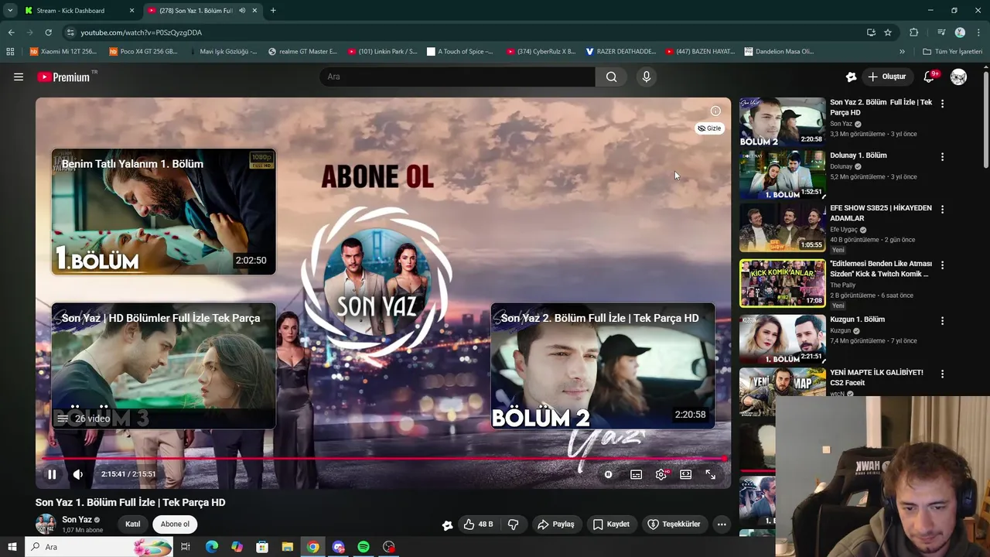Open Chrome media controls icon

click(x=941, y=32)
